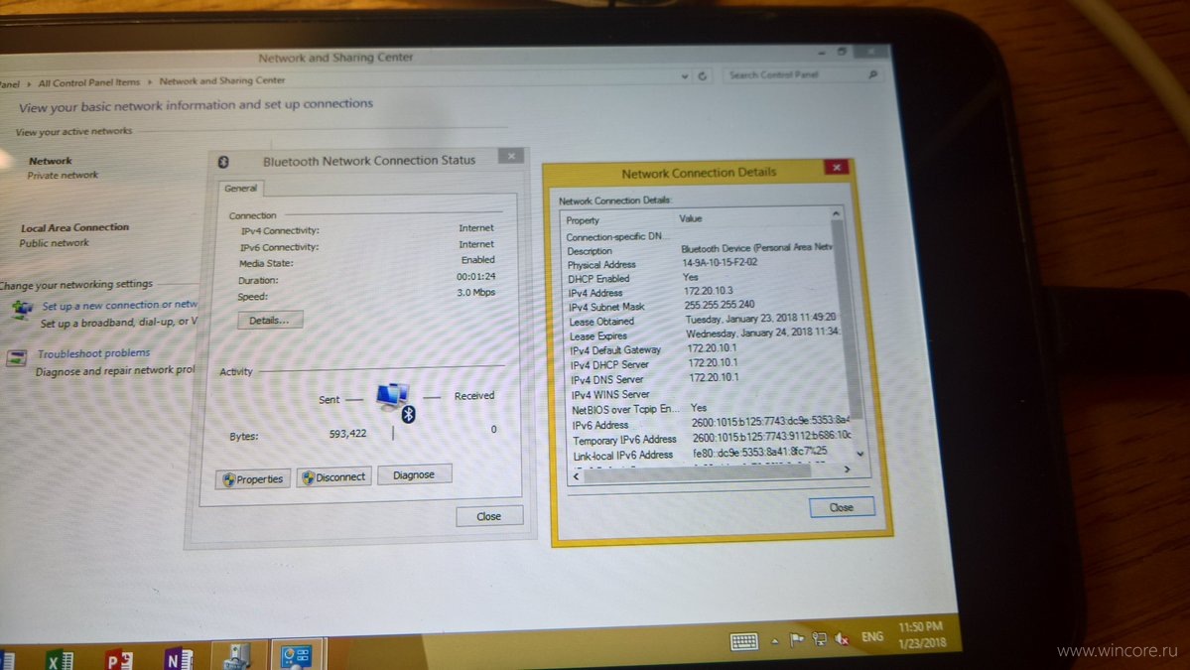Open the on-screen keyboard tray icon
Image resolution: width=1190 pixels, height=670 pixels.
click(x=743, y=642)
